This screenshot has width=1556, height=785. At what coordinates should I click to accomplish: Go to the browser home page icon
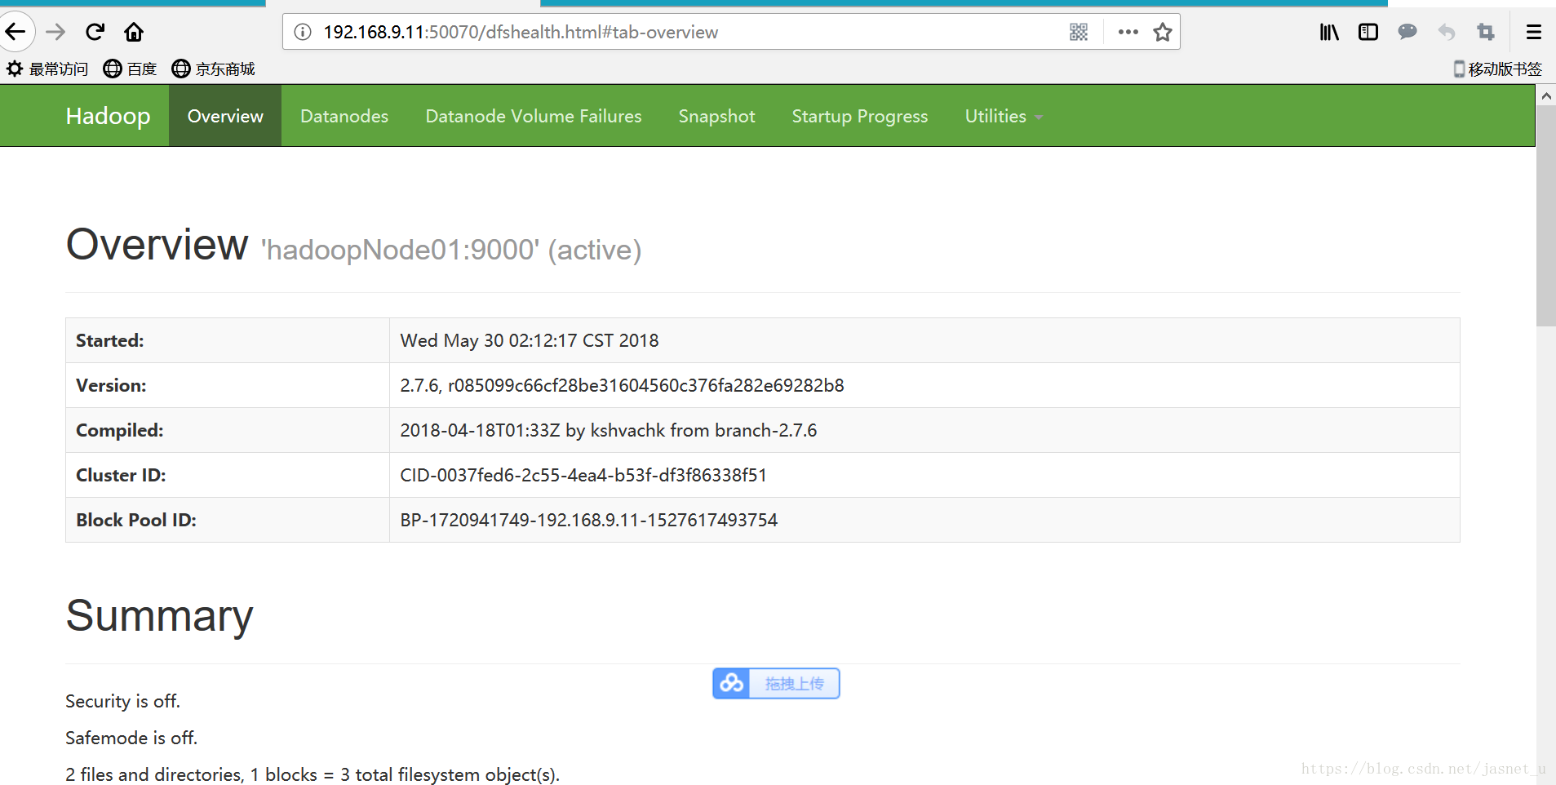(134, 32)
